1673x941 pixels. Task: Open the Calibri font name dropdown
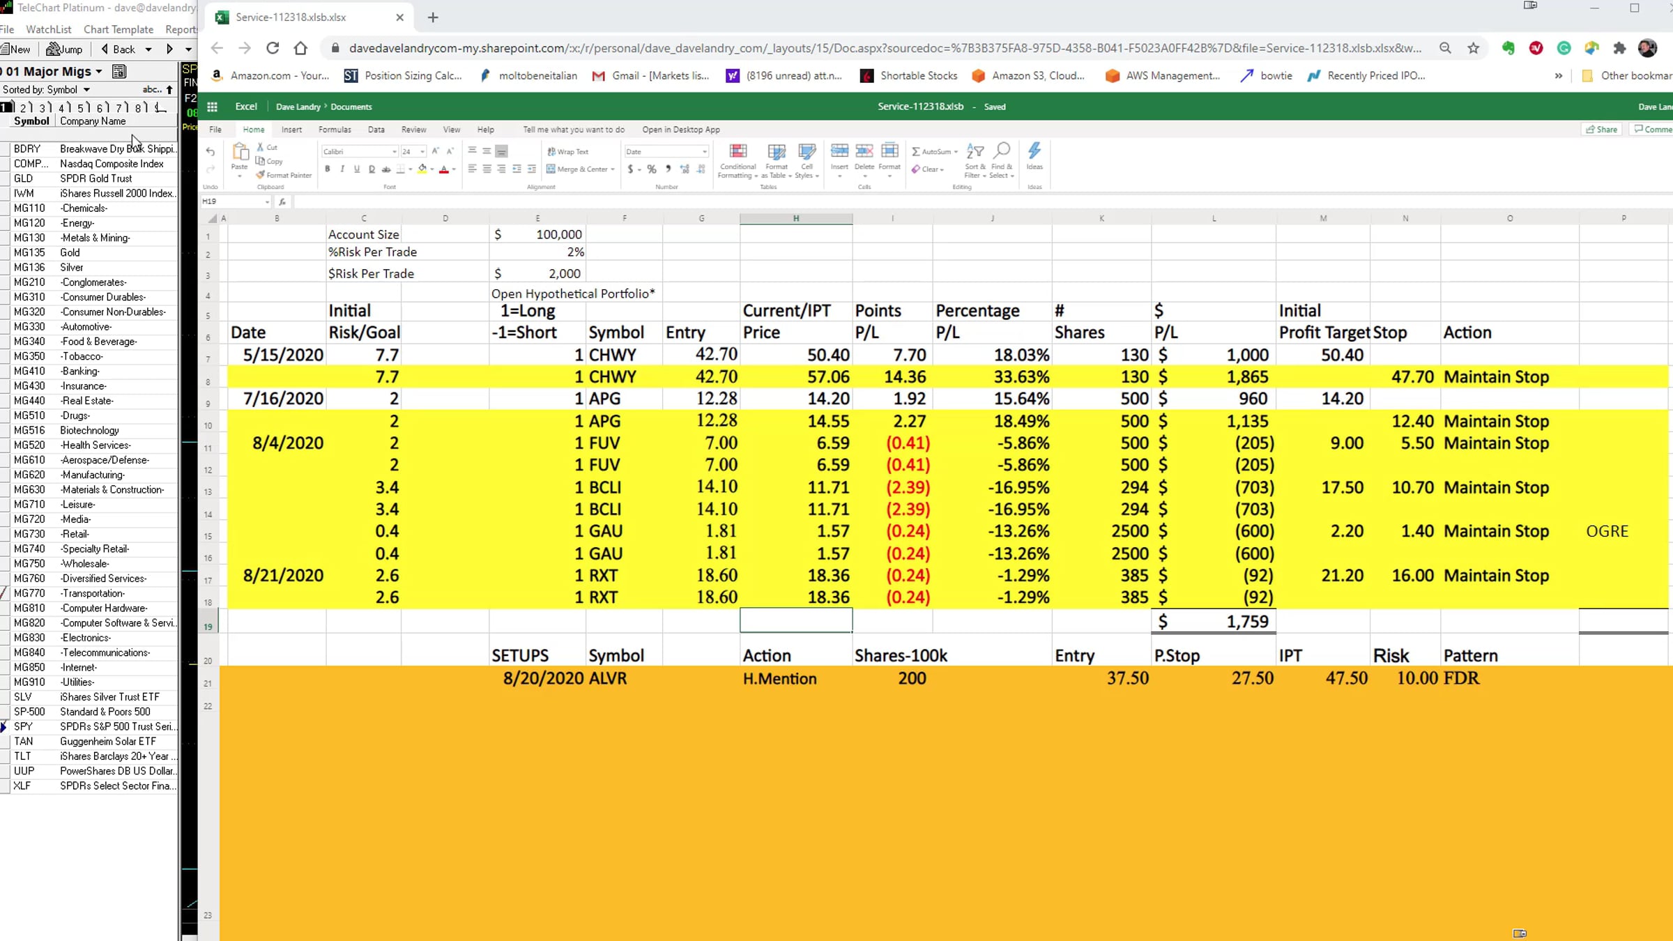[x=394, y=151]
